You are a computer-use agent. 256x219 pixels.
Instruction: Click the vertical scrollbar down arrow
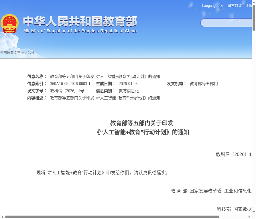(254, 212)
